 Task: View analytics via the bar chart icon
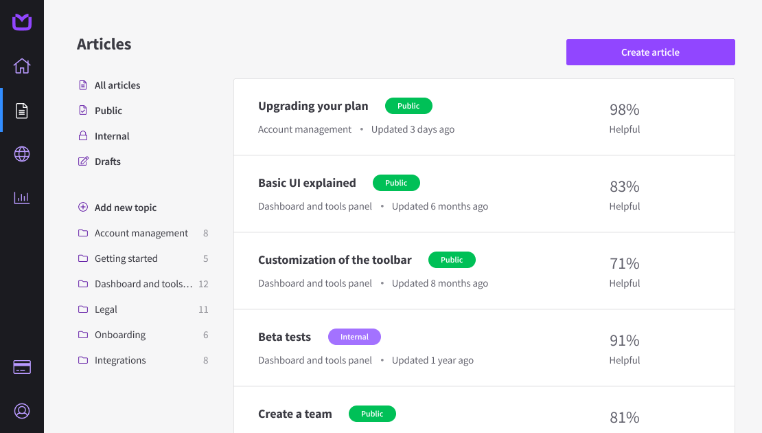21,197
